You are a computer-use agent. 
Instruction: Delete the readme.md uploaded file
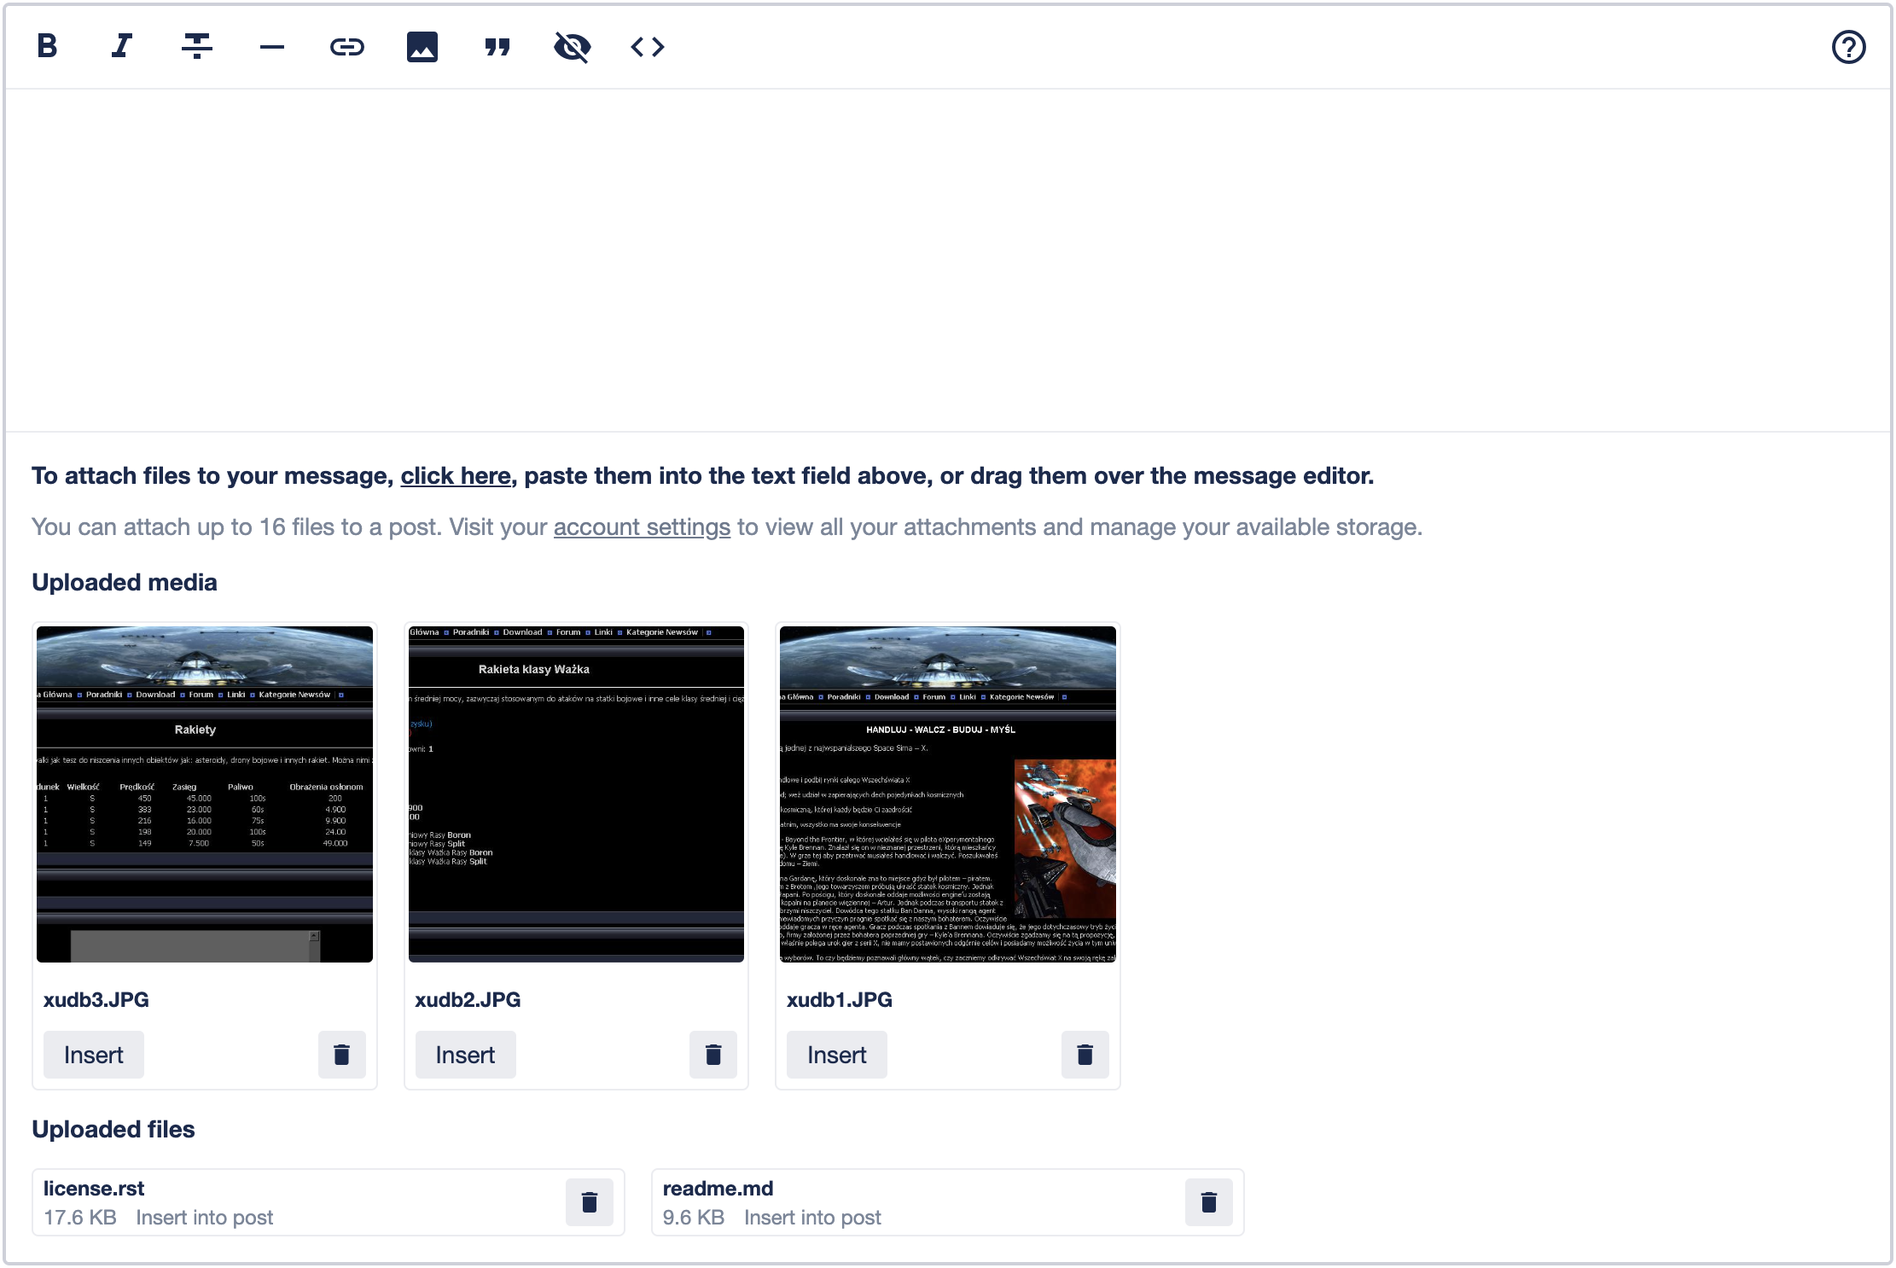[1208, 1202]
